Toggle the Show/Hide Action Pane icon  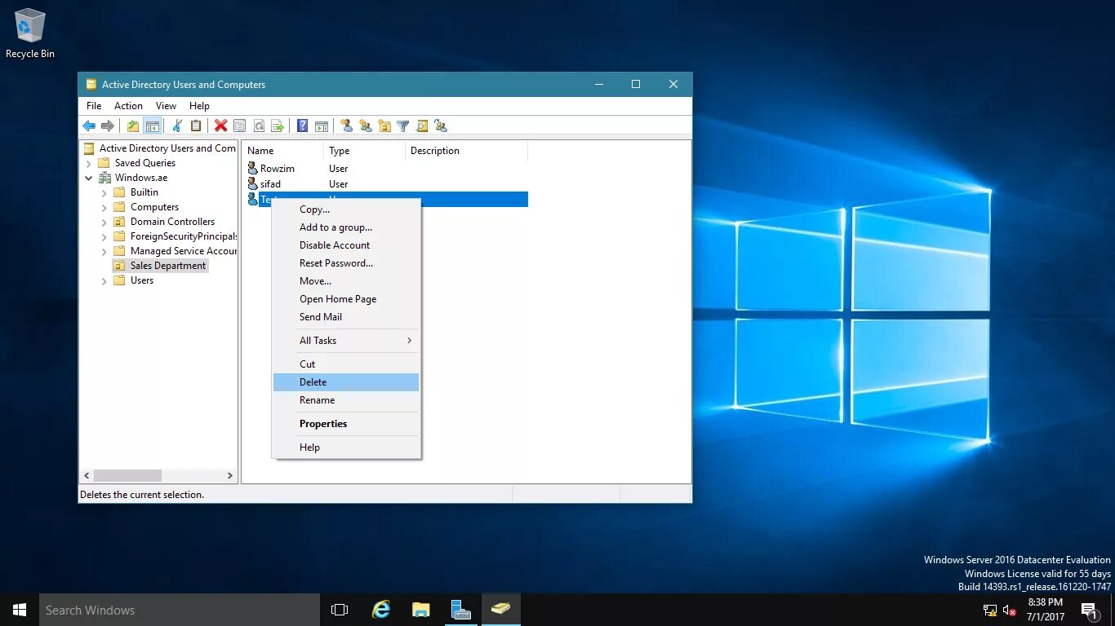point(322,126)
